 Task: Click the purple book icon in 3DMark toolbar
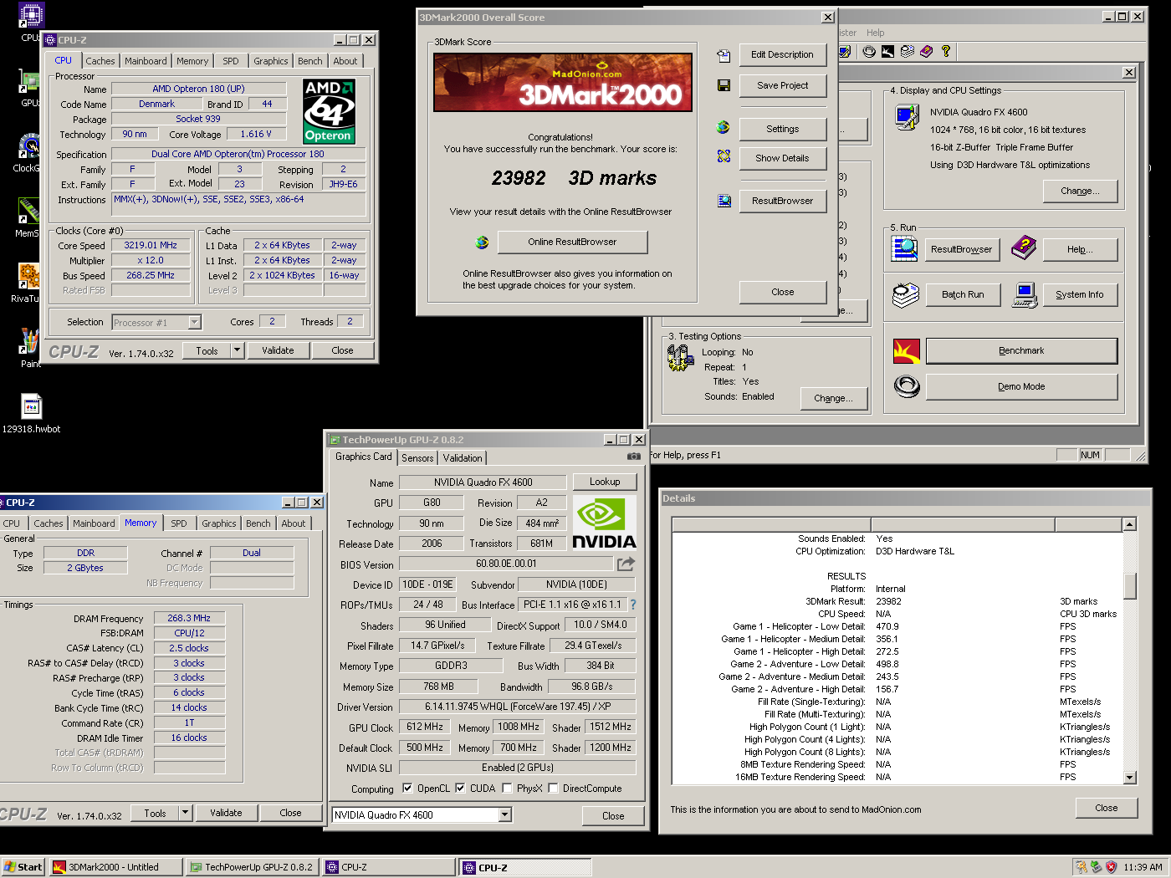point(927,51)
